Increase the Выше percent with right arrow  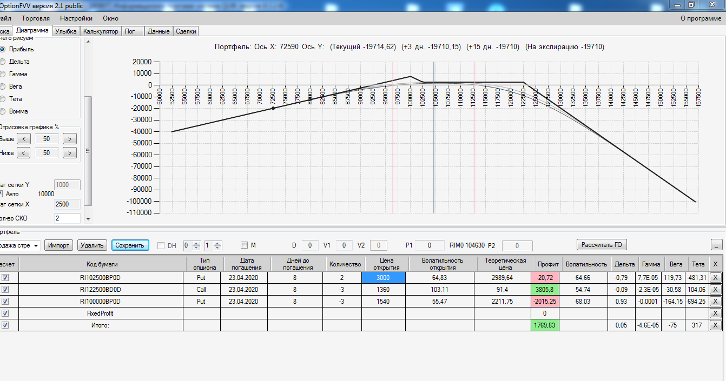tap(70, 139)
